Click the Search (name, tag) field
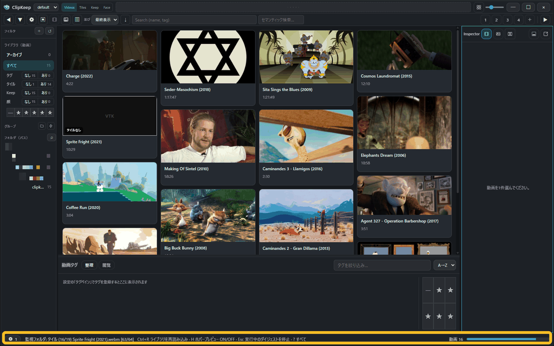This screenshot has height=346, width=554. point(194,20)
